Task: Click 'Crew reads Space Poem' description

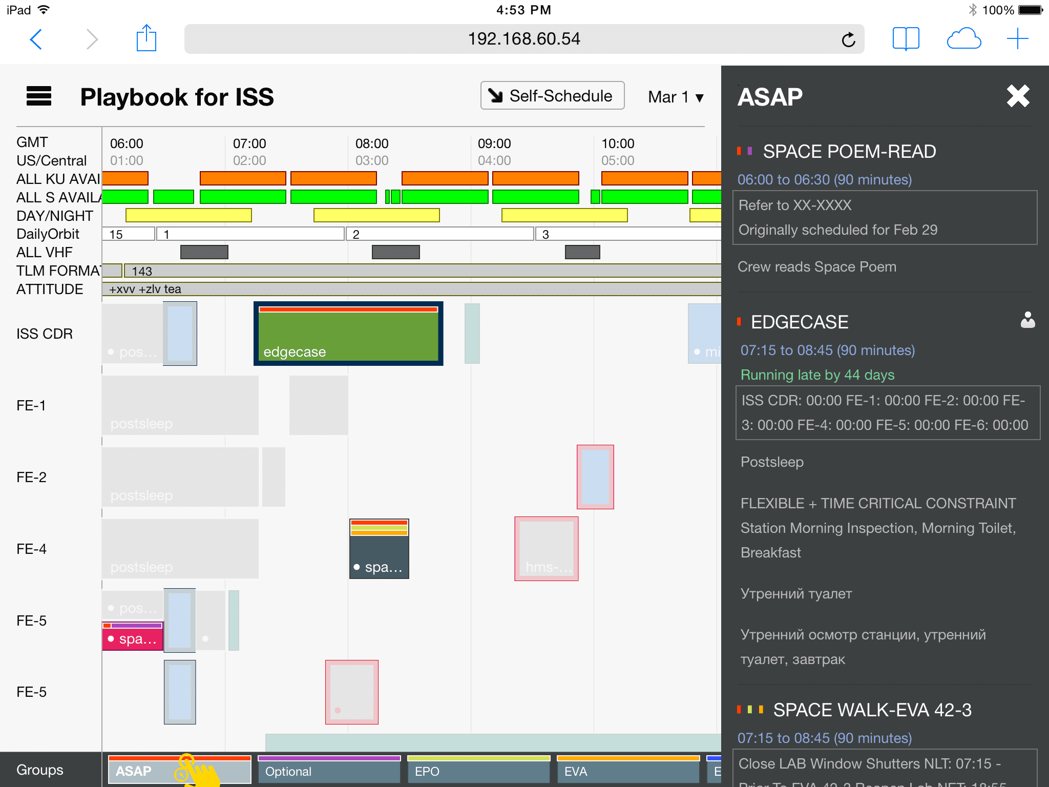Action: [817, 267]
